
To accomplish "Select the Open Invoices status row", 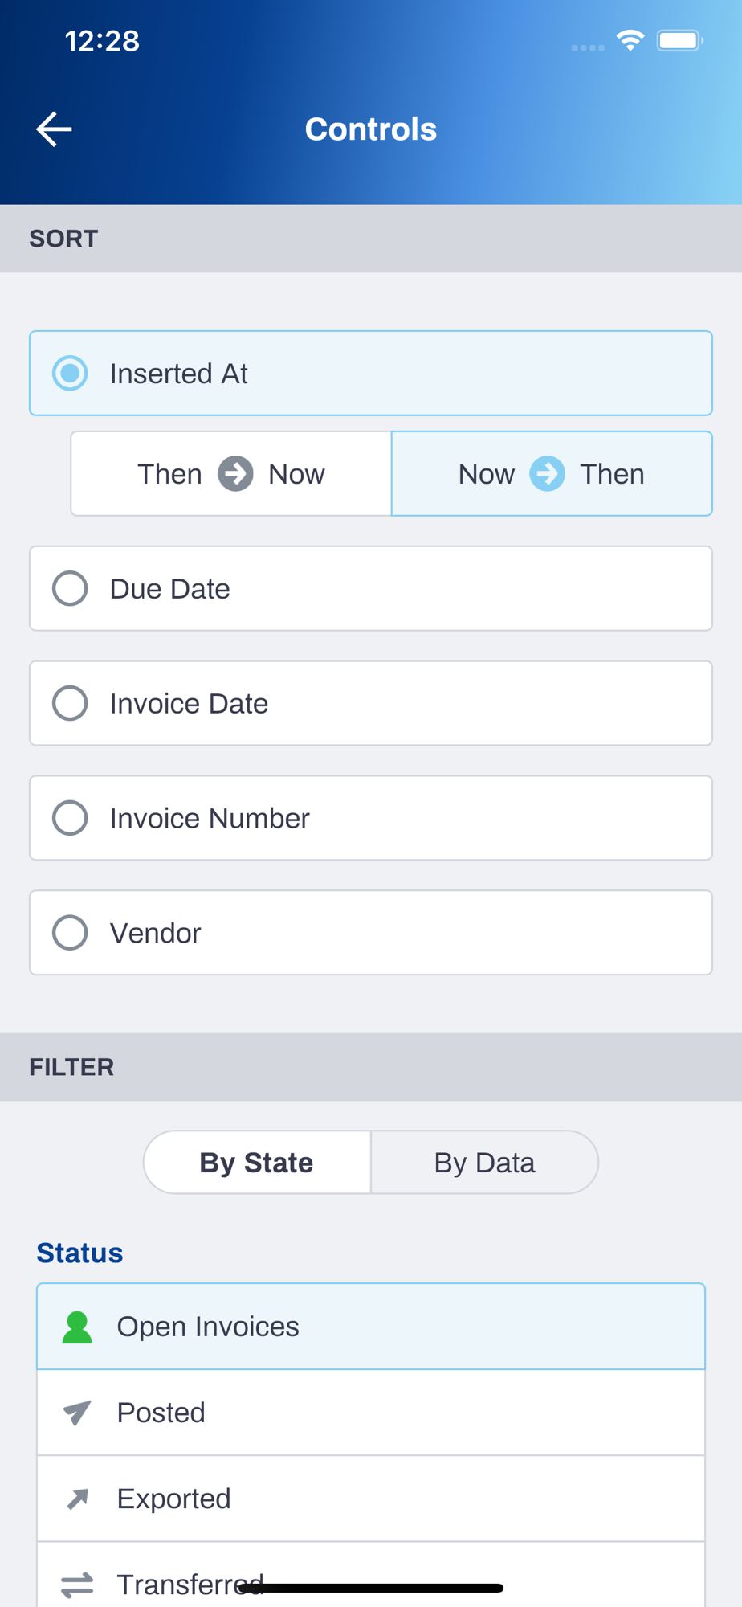I will [x=369, y=1327].
